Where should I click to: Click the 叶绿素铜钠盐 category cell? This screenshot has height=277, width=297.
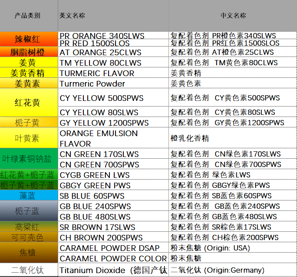click(x=29, y=159)
